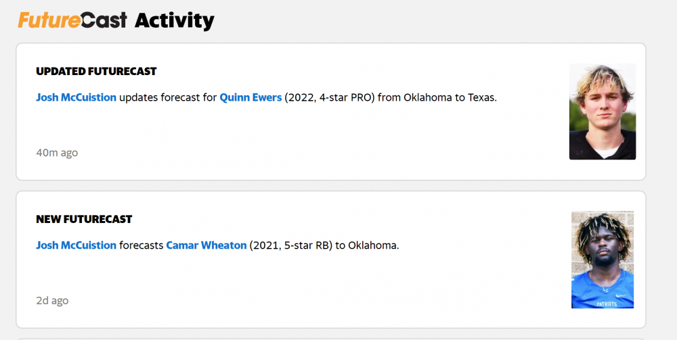Open Camar Wheaton player profile link
Image resolution: width=677 pixels, height=340 pixels.
point(206,245)
